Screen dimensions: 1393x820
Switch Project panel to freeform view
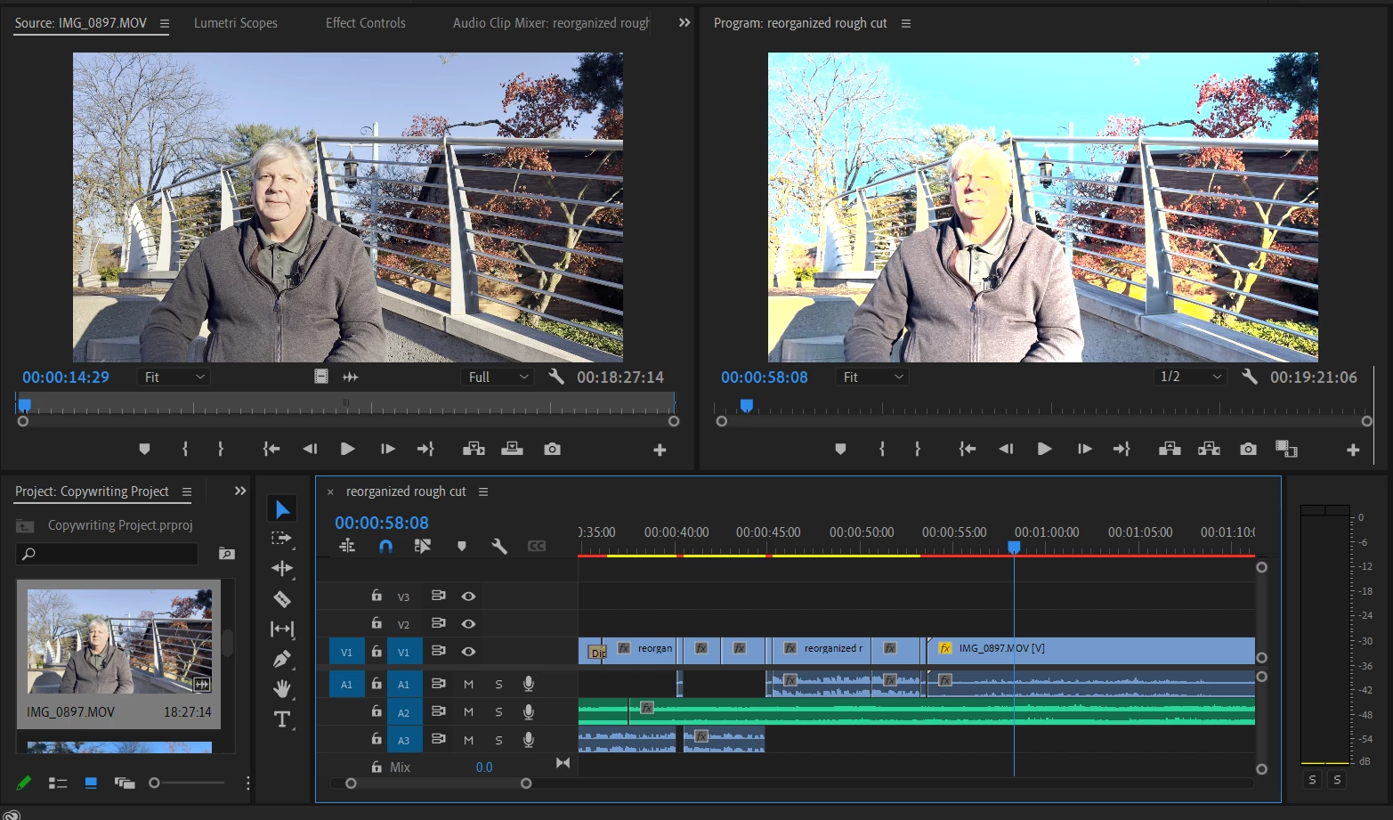tap(125, 783)
